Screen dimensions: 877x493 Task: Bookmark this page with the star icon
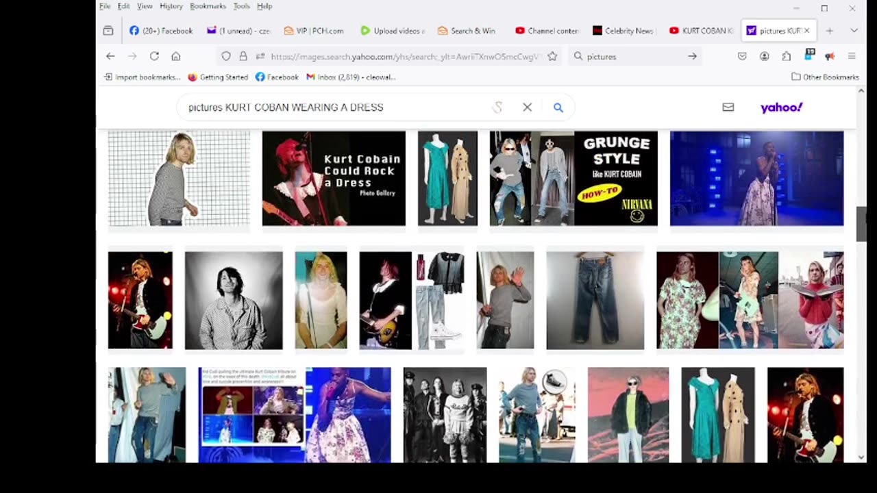tap(552, 56)
